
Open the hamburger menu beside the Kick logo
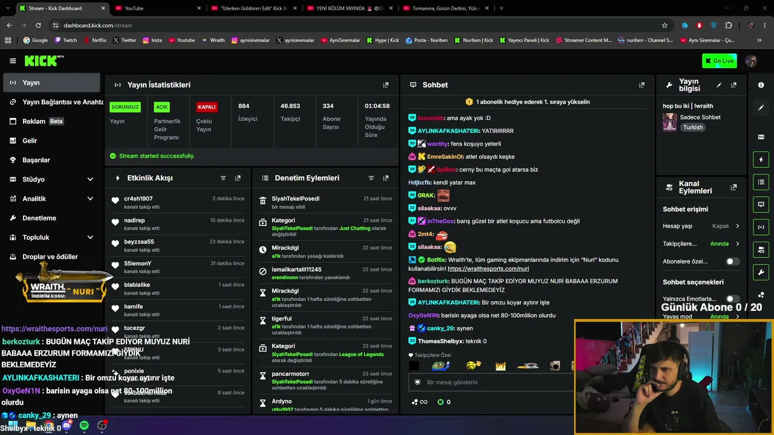coord(13,61)
